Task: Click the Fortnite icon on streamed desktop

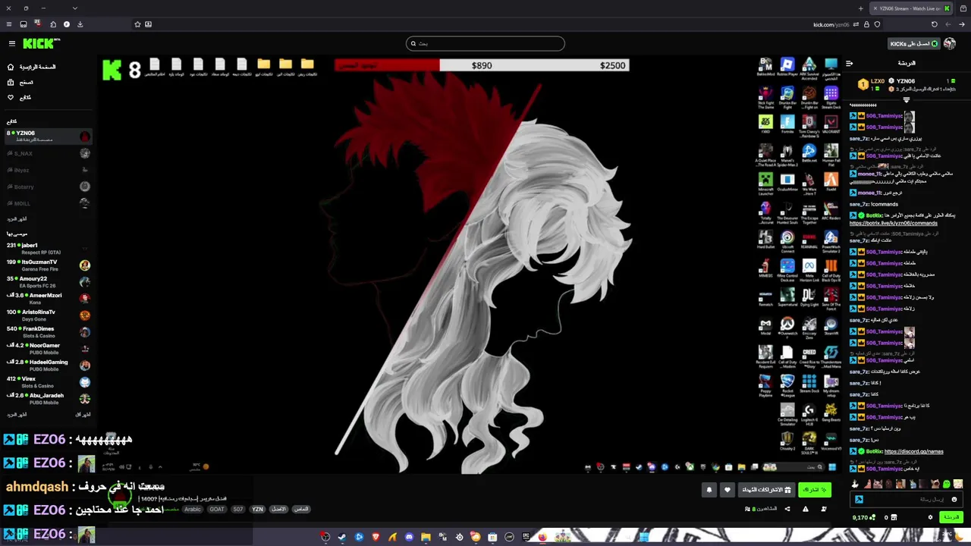Action: pyautogui.click(x=787, y=125)
